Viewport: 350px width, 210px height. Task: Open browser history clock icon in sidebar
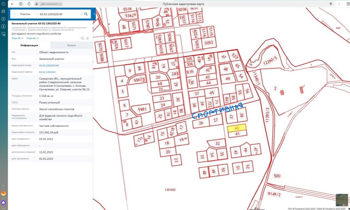click(x=3, y=4)
